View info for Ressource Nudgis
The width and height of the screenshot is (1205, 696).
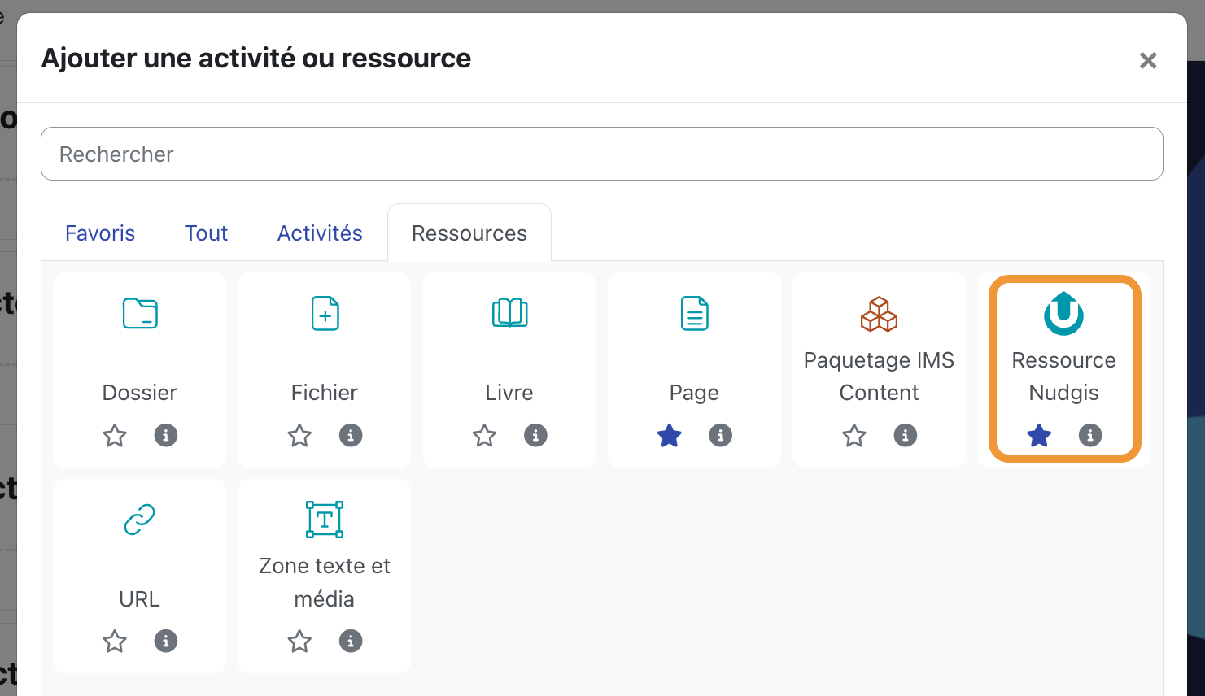click(x=1090, y=435)
